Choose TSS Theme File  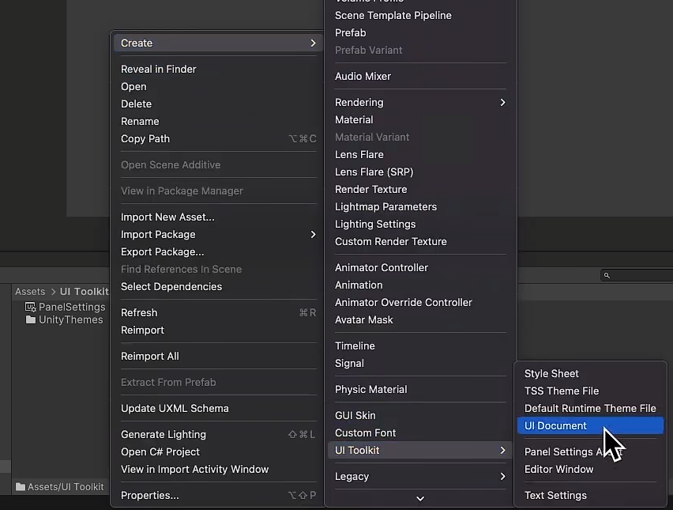[x=590, y=391]
